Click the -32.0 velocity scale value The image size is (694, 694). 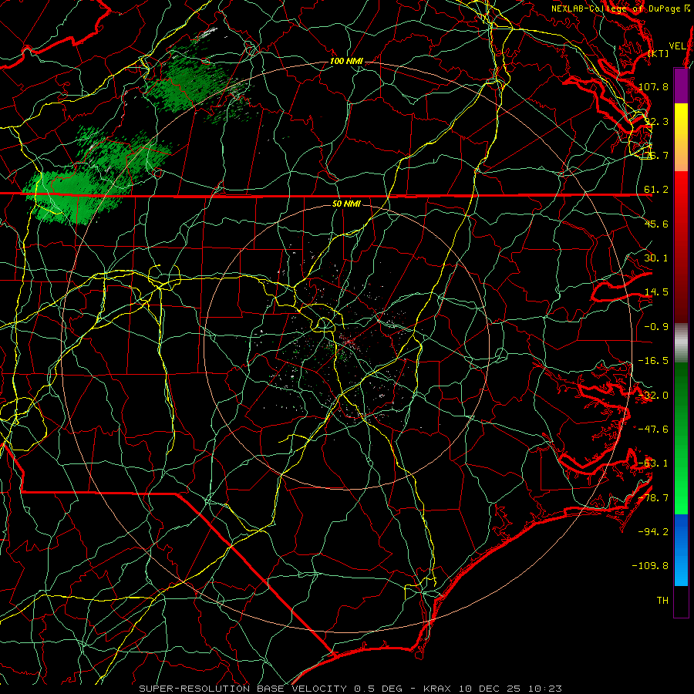653,396
